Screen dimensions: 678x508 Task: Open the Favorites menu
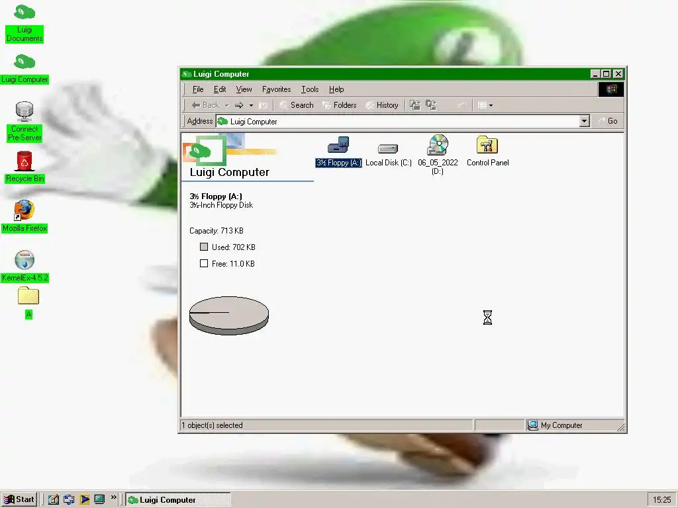coord(276,89)
